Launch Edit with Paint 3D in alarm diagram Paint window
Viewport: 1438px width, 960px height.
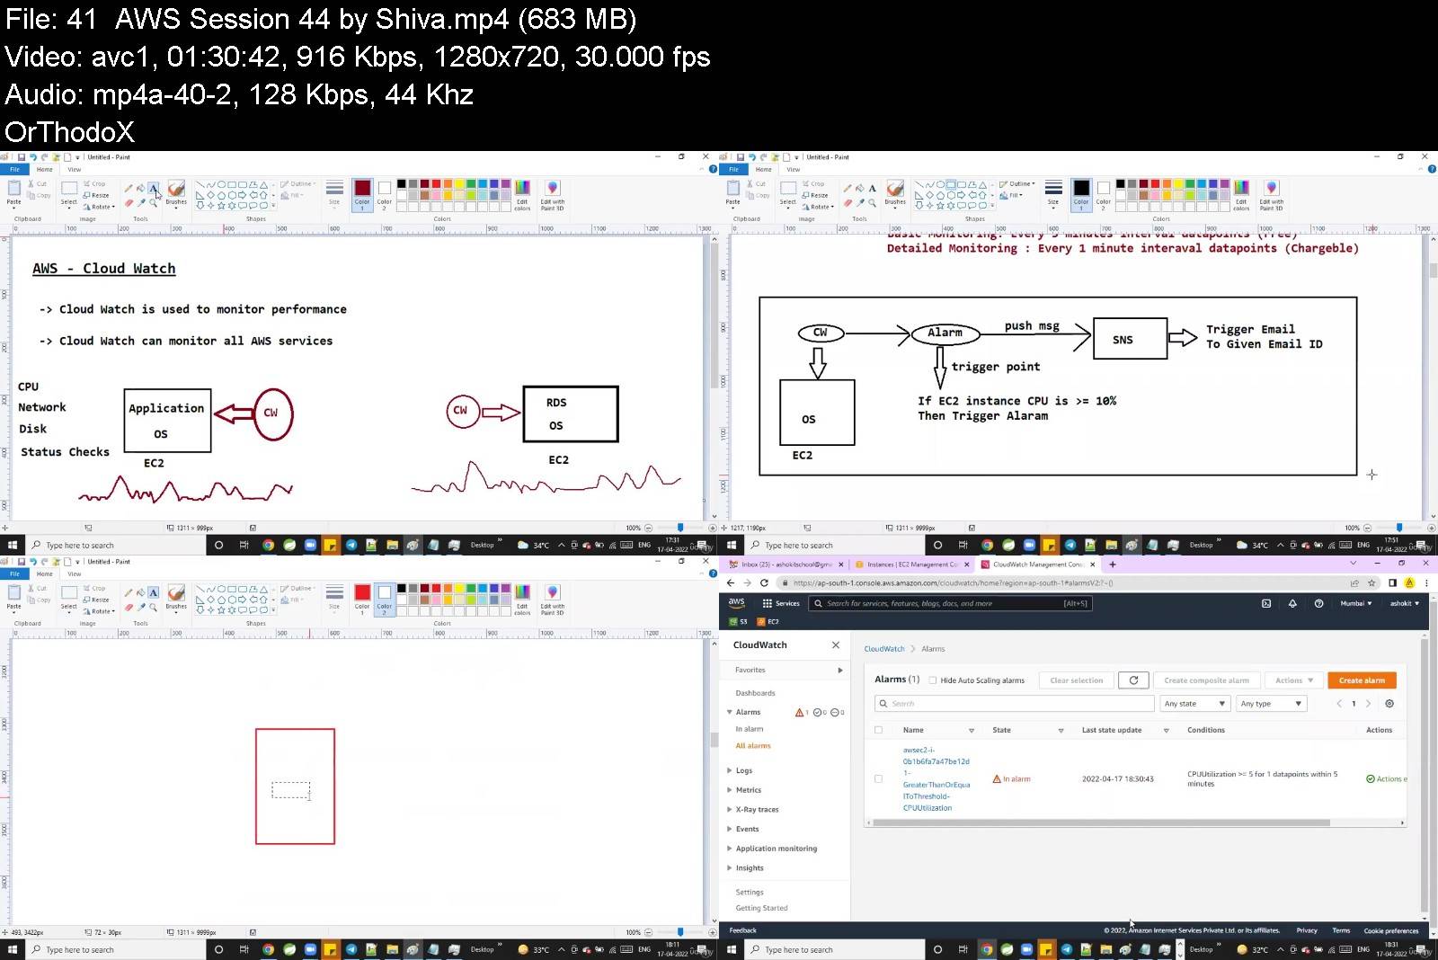coord(1272,194)
